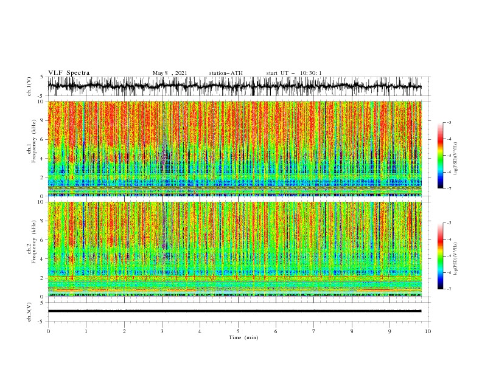Click the "4" kHz tick on ch.2 frequency axis

[42, 259]
